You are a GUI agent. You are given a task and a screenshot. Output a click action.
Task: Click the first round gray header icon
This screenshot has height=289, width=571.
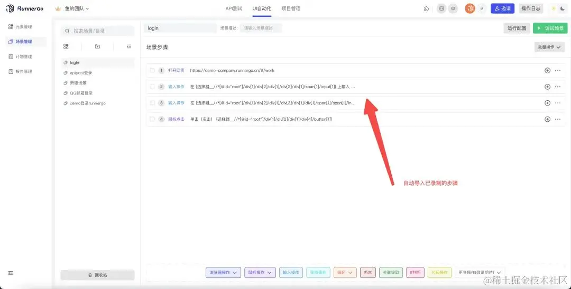(x=441, y=9)
